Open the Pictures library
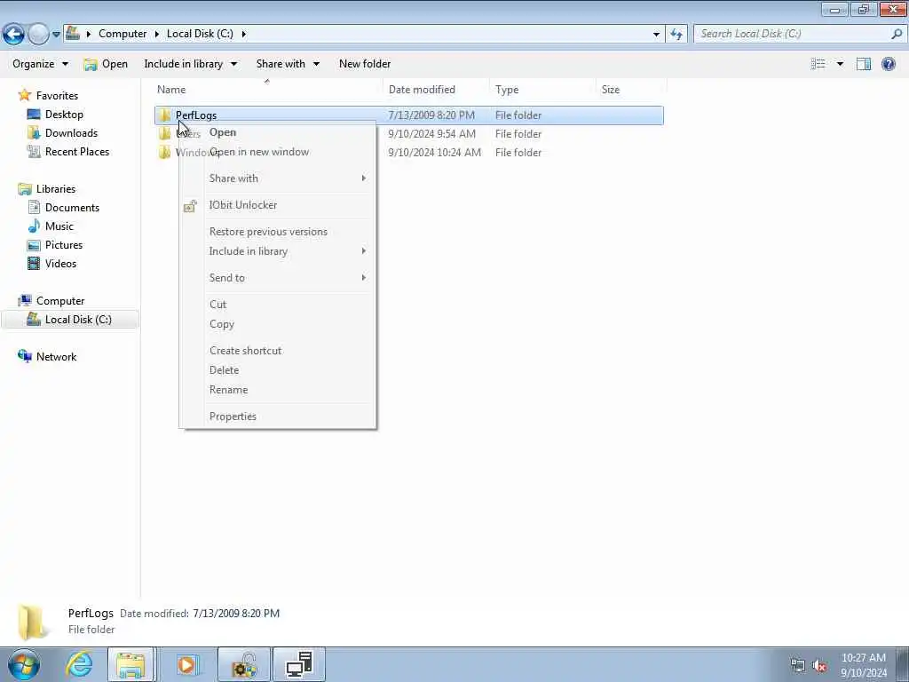Image resolution: width=909 pixels, height=682 pixels. click(64, 245)
